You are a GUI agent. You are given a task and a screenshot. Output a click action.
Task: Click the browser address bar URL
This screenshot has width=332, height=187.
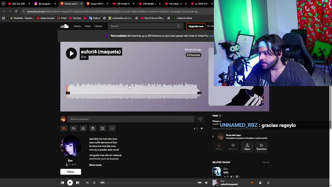point(112,11)
